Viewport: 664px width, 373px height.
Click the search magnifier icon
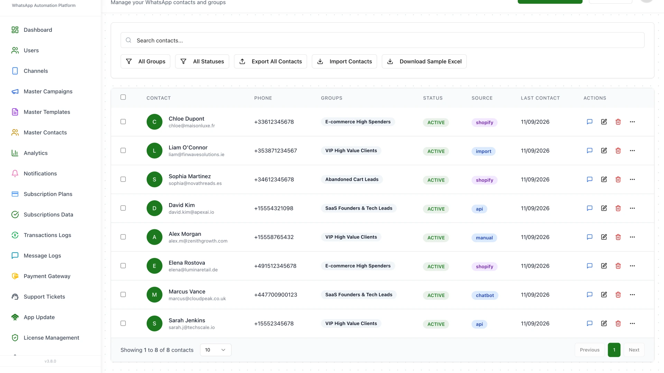(128, 40)
